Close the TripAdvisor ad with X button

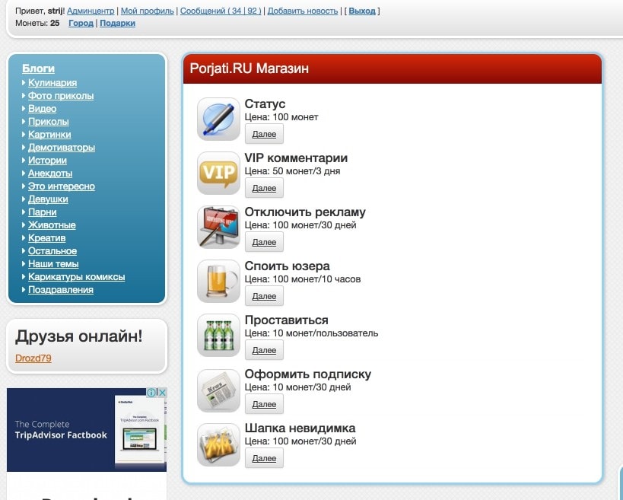point(161,393)
